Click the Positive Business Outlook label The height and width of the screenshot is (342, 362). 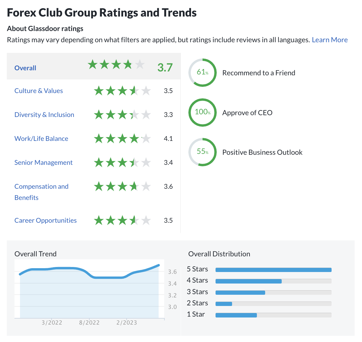click(x=262, y=152)
